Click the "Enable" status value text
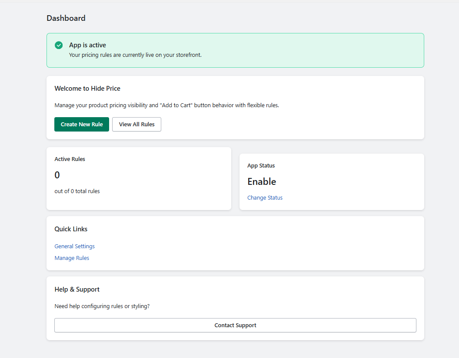The image size is (459, 358). pyautogui.click(x=262, y=182)
